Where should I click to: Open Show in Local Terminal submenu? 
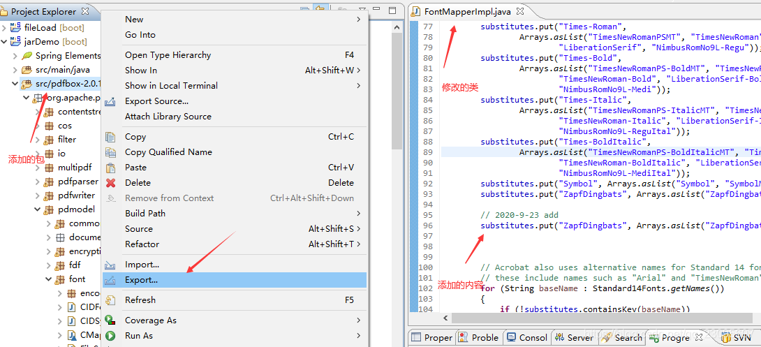pos(235,86)
